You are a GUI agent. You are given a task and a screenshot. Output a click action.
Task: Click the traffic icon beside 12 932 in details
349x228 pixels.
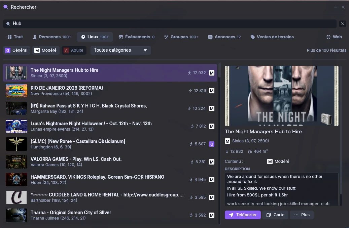click(x=227, y=151)
